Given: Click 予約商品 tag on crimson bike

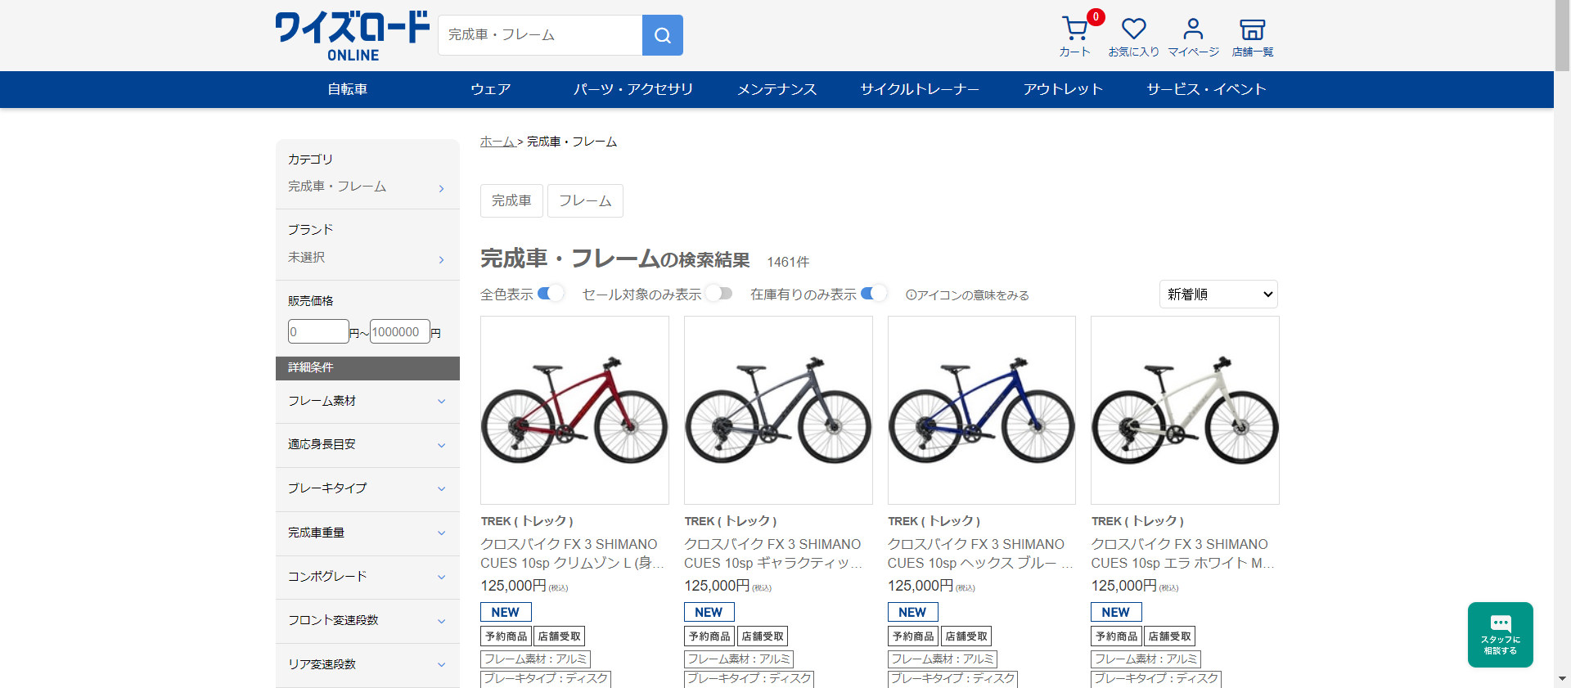Looking at the screenshot, I should click(506, 636).
